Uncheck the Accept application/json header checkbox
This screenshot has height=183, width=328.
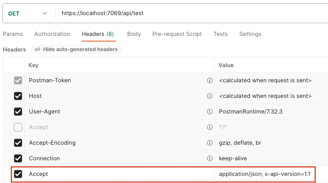(x=18, y=174)
